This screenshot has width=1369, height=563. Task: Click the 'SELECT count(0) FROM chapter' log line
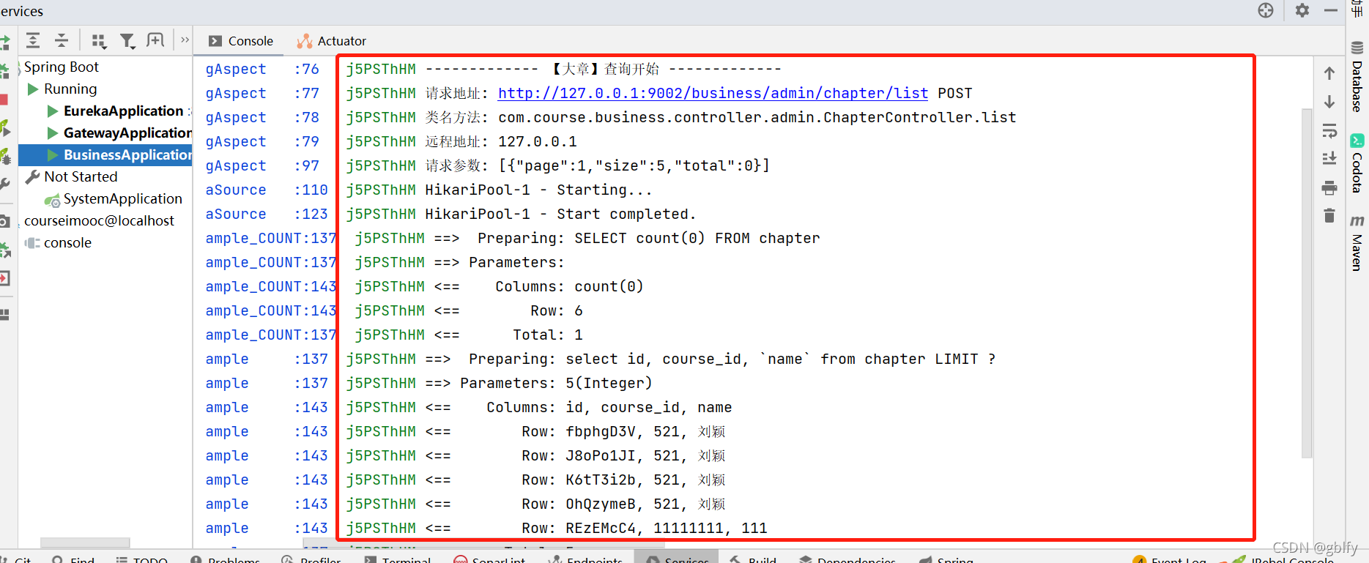pos(697,238)
